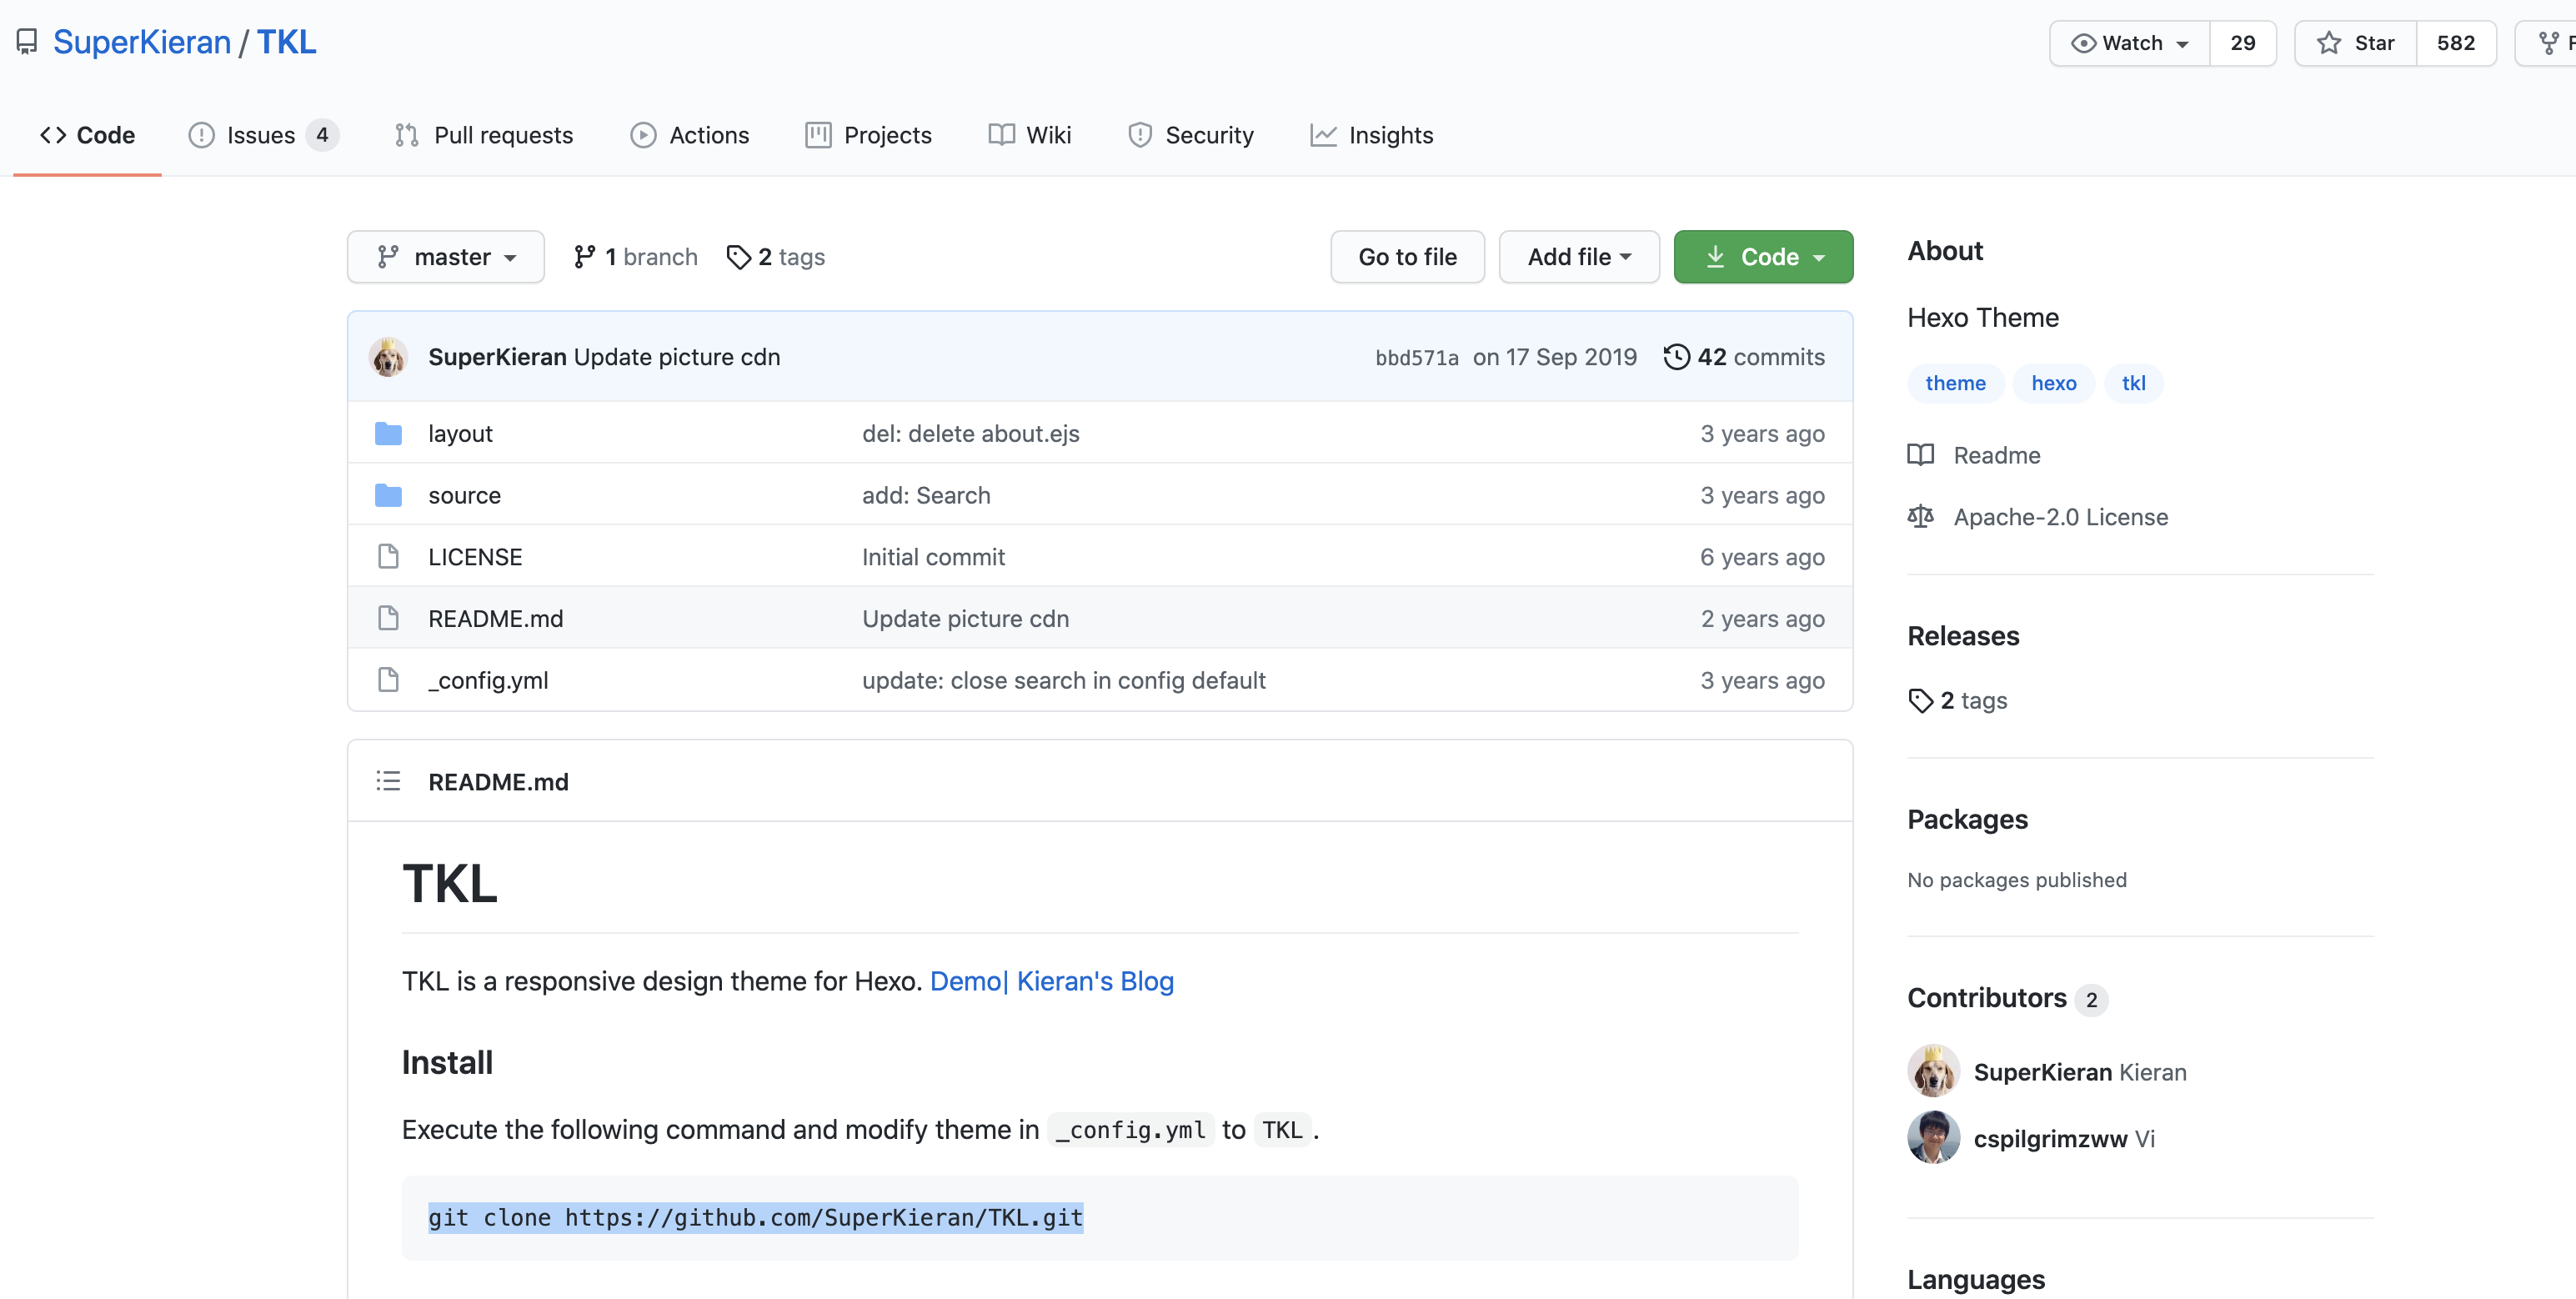Click the layout folder icon
Image resolution: width=2576 pixels, height=1299 pixels.
click(388, 434)
